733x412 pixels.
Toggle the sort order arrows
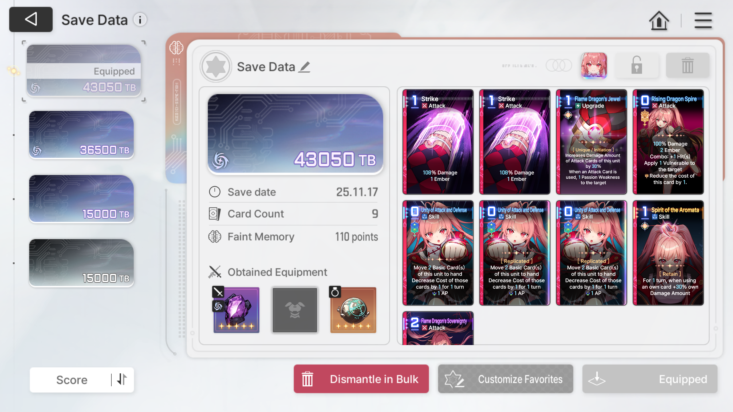coord(122,380)
